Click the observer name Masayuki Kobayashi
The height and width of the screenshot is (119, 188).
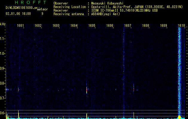107,3
